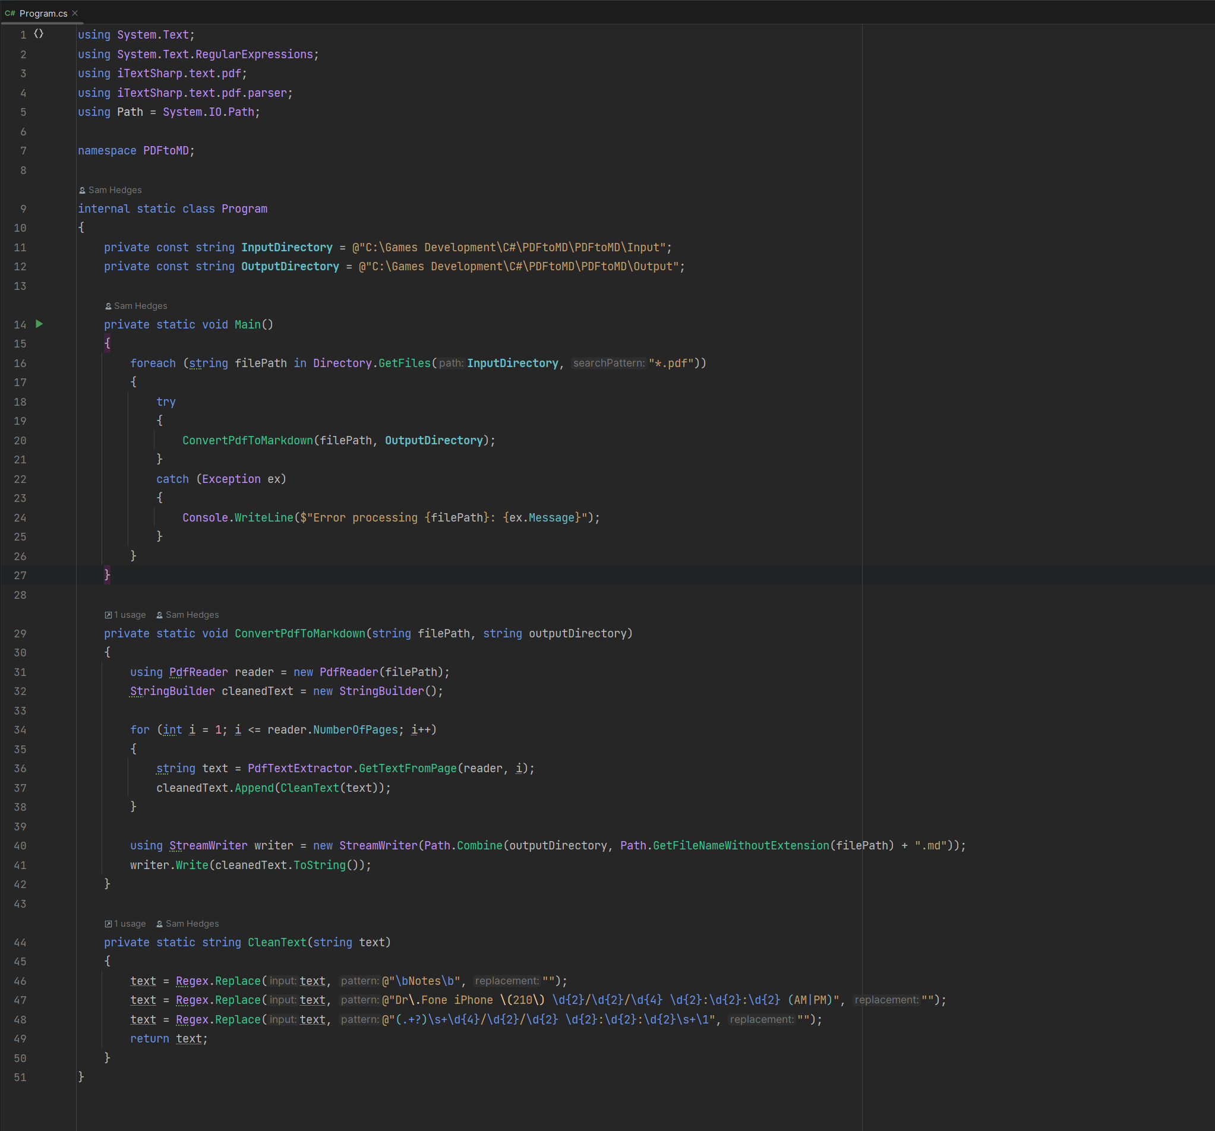Close the Program.cs tab
The width and height of the screenshot is (1215, 1131).
pos(74,13)
